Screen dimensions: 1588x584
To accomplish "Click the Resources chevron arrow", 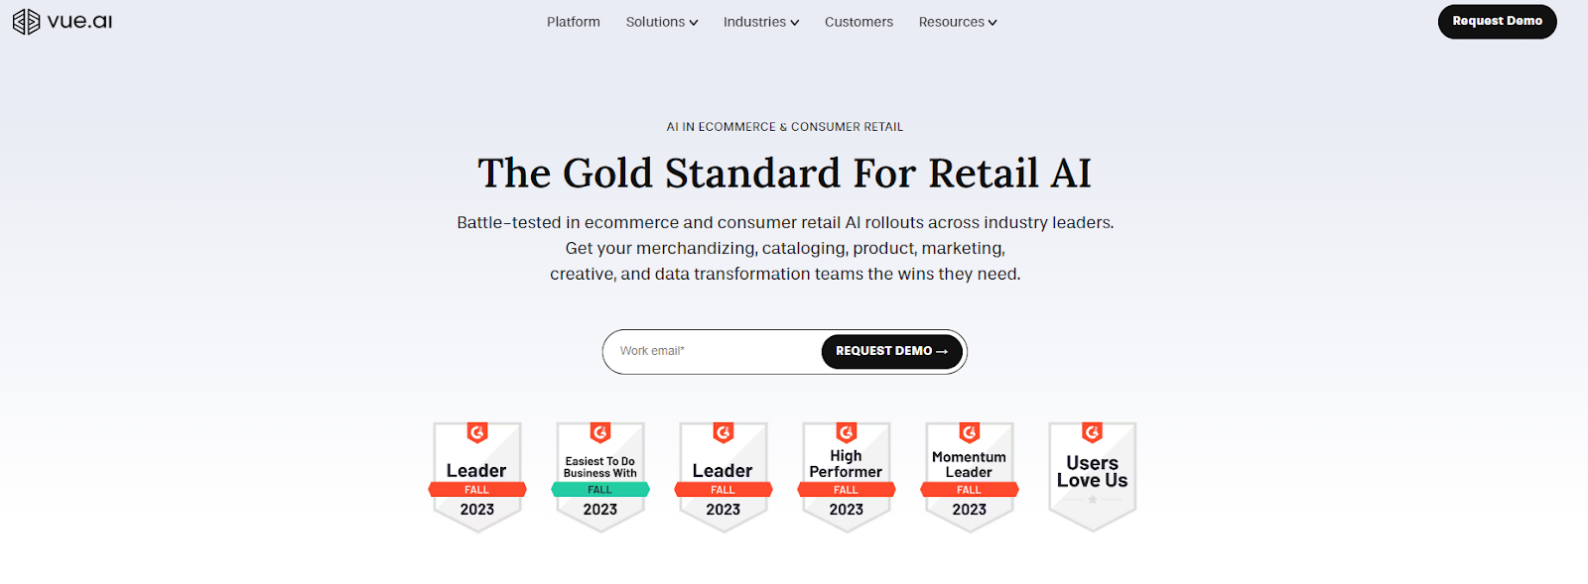I will point(992,23).
